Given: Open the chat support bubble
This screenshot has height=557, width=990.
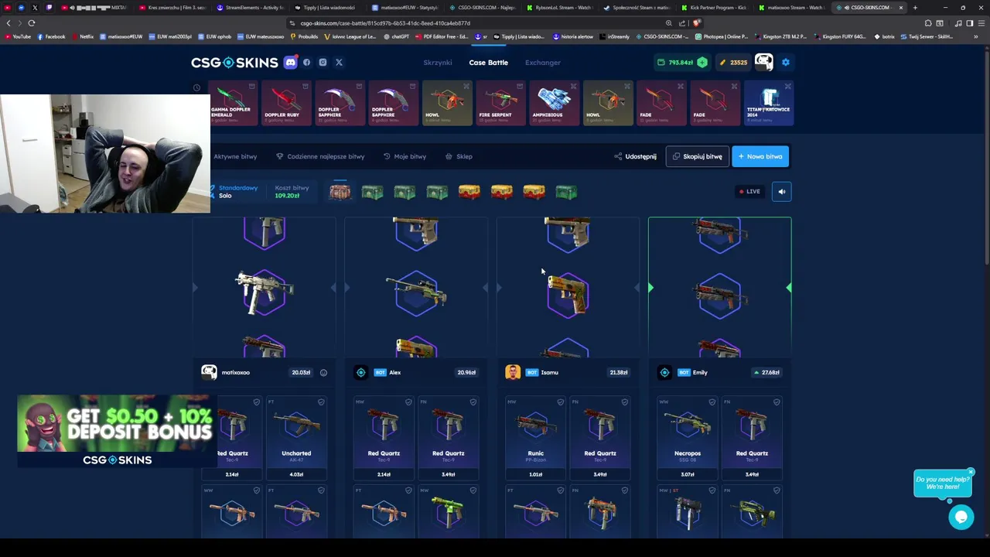Looking at the screenshot, I should click(961, 518).
